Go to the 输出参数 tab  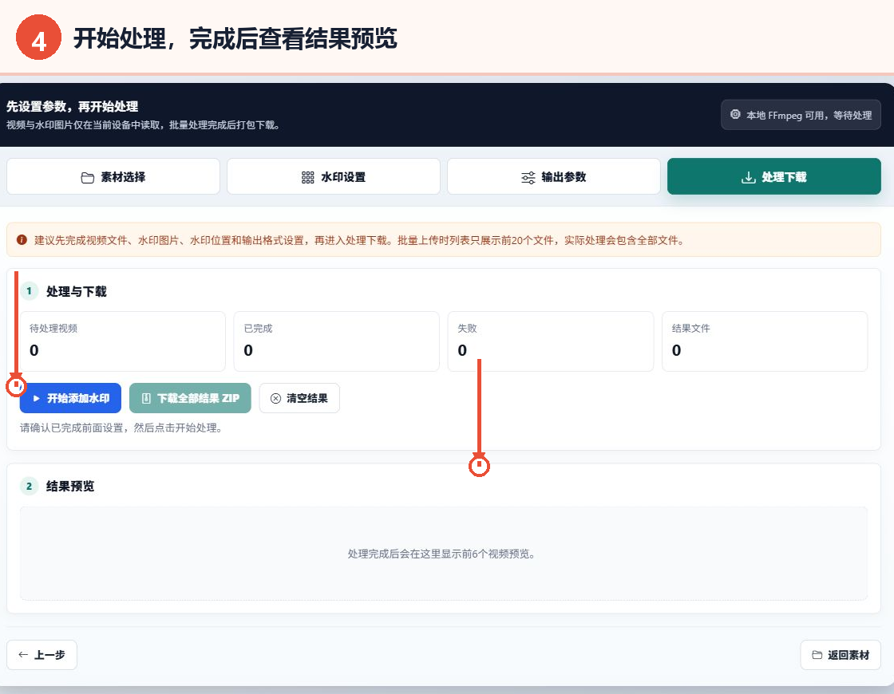[554, 176]
